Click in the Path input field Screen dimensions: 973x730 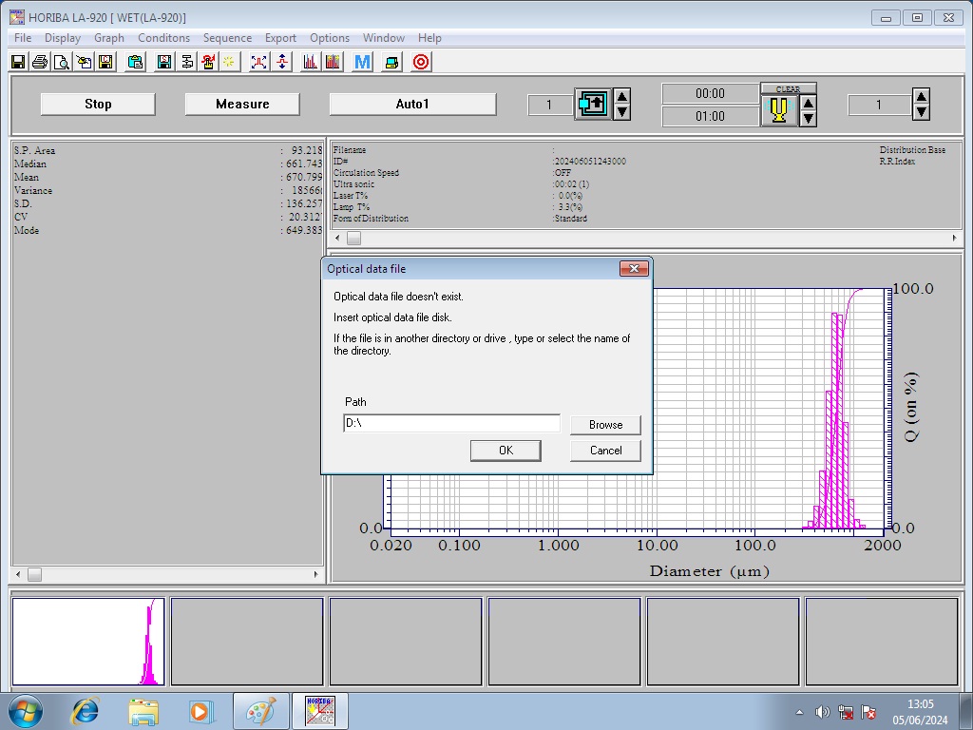coord(450,422)
